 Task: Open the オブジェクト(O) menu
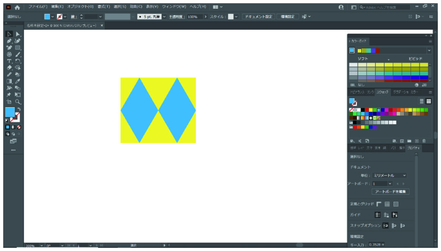(x=81, y=6)
